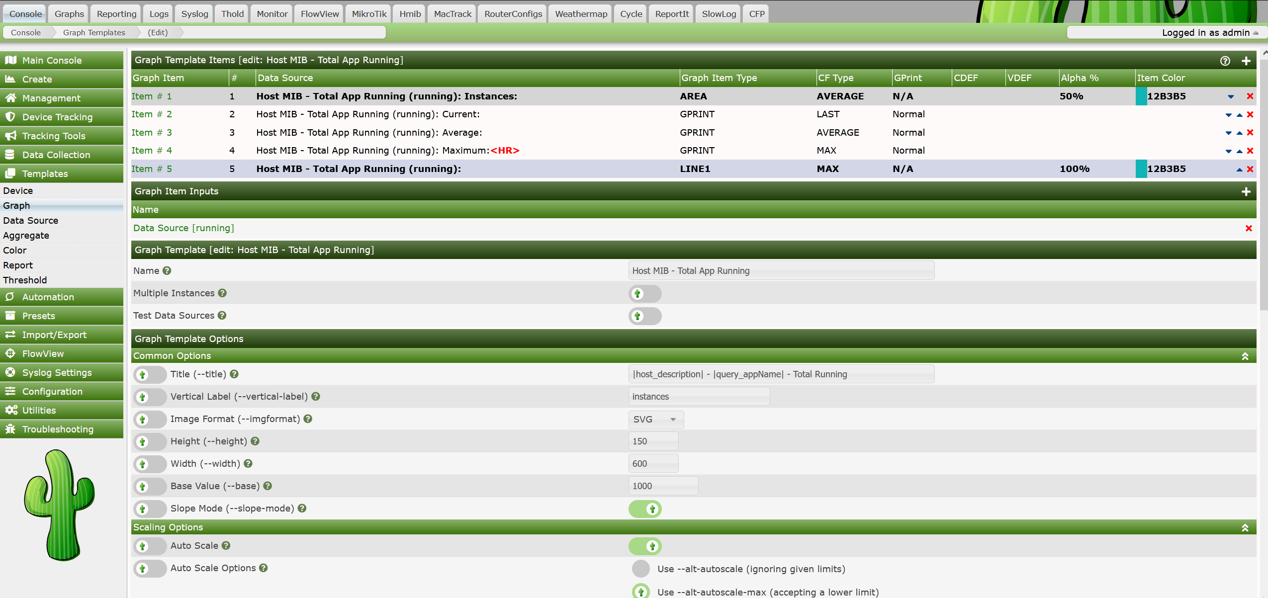Screen dimensions: 1268x598
Task: Click the add icon for Graph Item Inputs
Action: click(x=1248, y=191)
